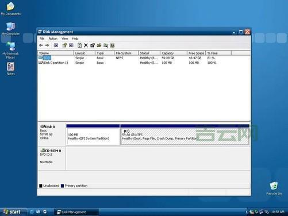
Task: Click the Disk Management taskbar button
Action: coord(76,212)
